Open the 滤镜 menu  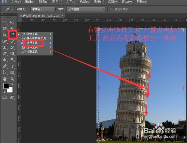point(99,2)
